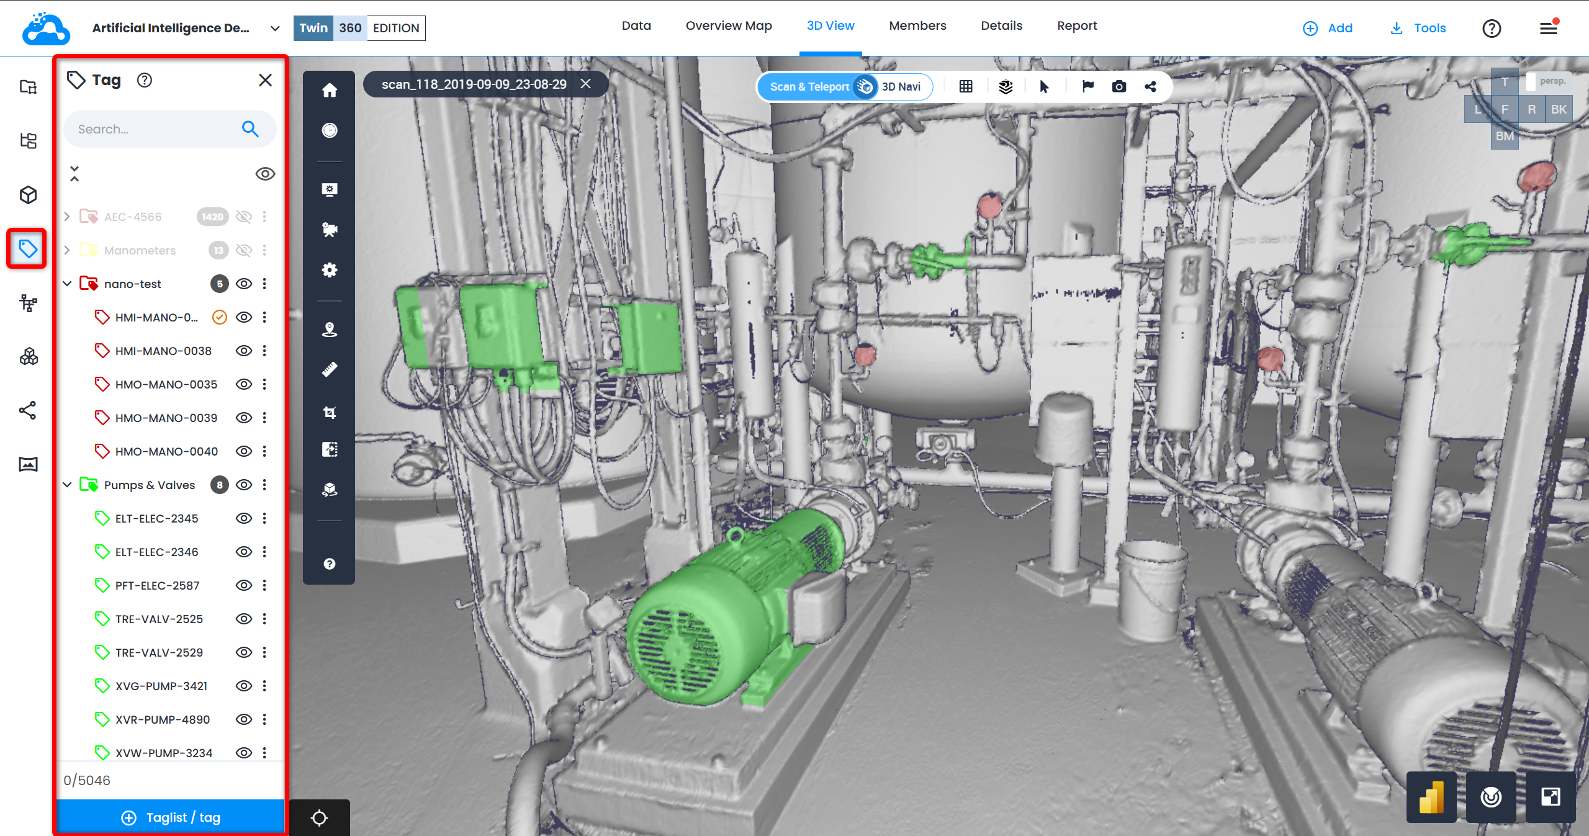The height and width of the screenshot is (836, 1589).
Task: Click the ruler measurement tool icon
Action: coord(330,369)
